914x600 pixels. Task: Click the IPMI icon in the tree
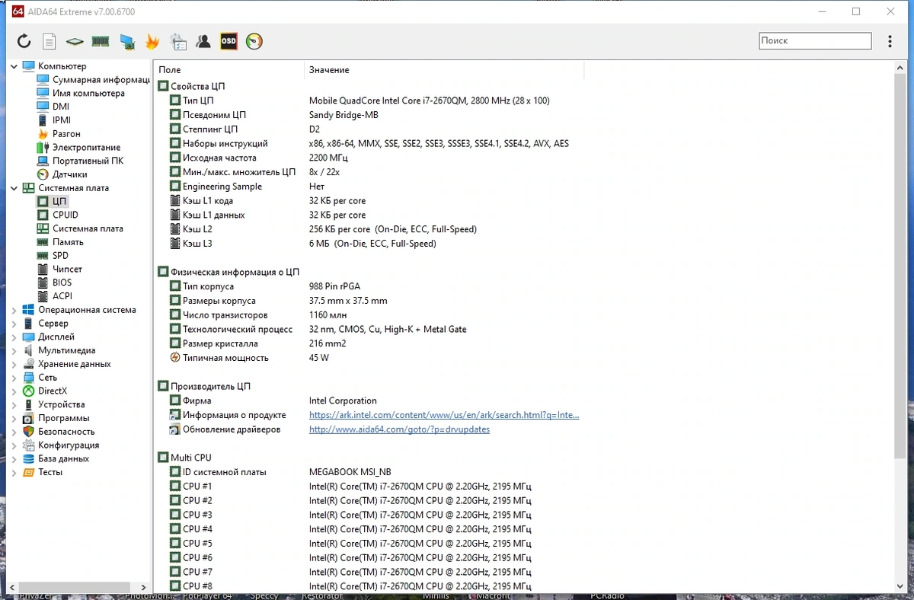pyautogui.click(x=43, y=120)
